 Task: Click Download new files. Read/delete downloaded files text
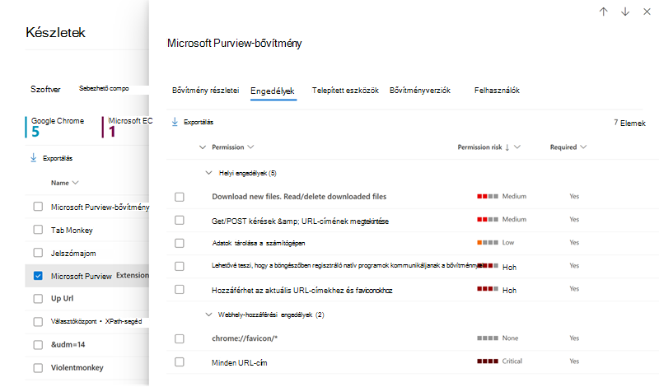tap(299, 196)
